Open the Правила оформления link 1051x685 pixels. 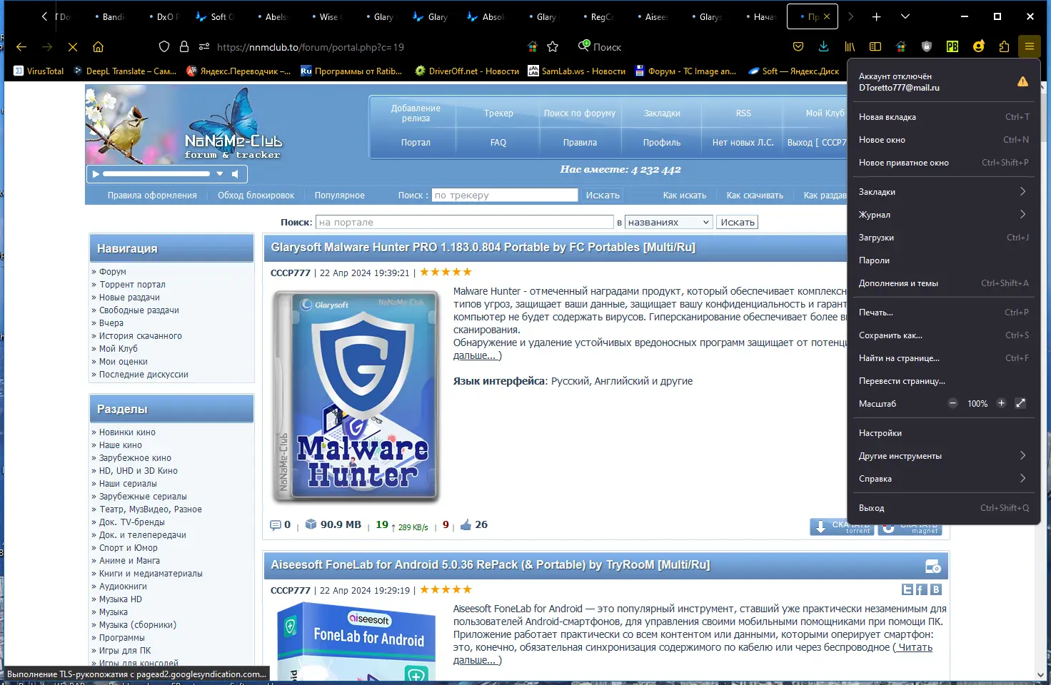152,196
